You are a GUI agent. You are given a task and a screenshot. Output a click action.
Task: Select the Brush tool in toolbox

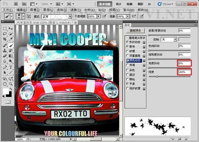click(x=11, y=45)
